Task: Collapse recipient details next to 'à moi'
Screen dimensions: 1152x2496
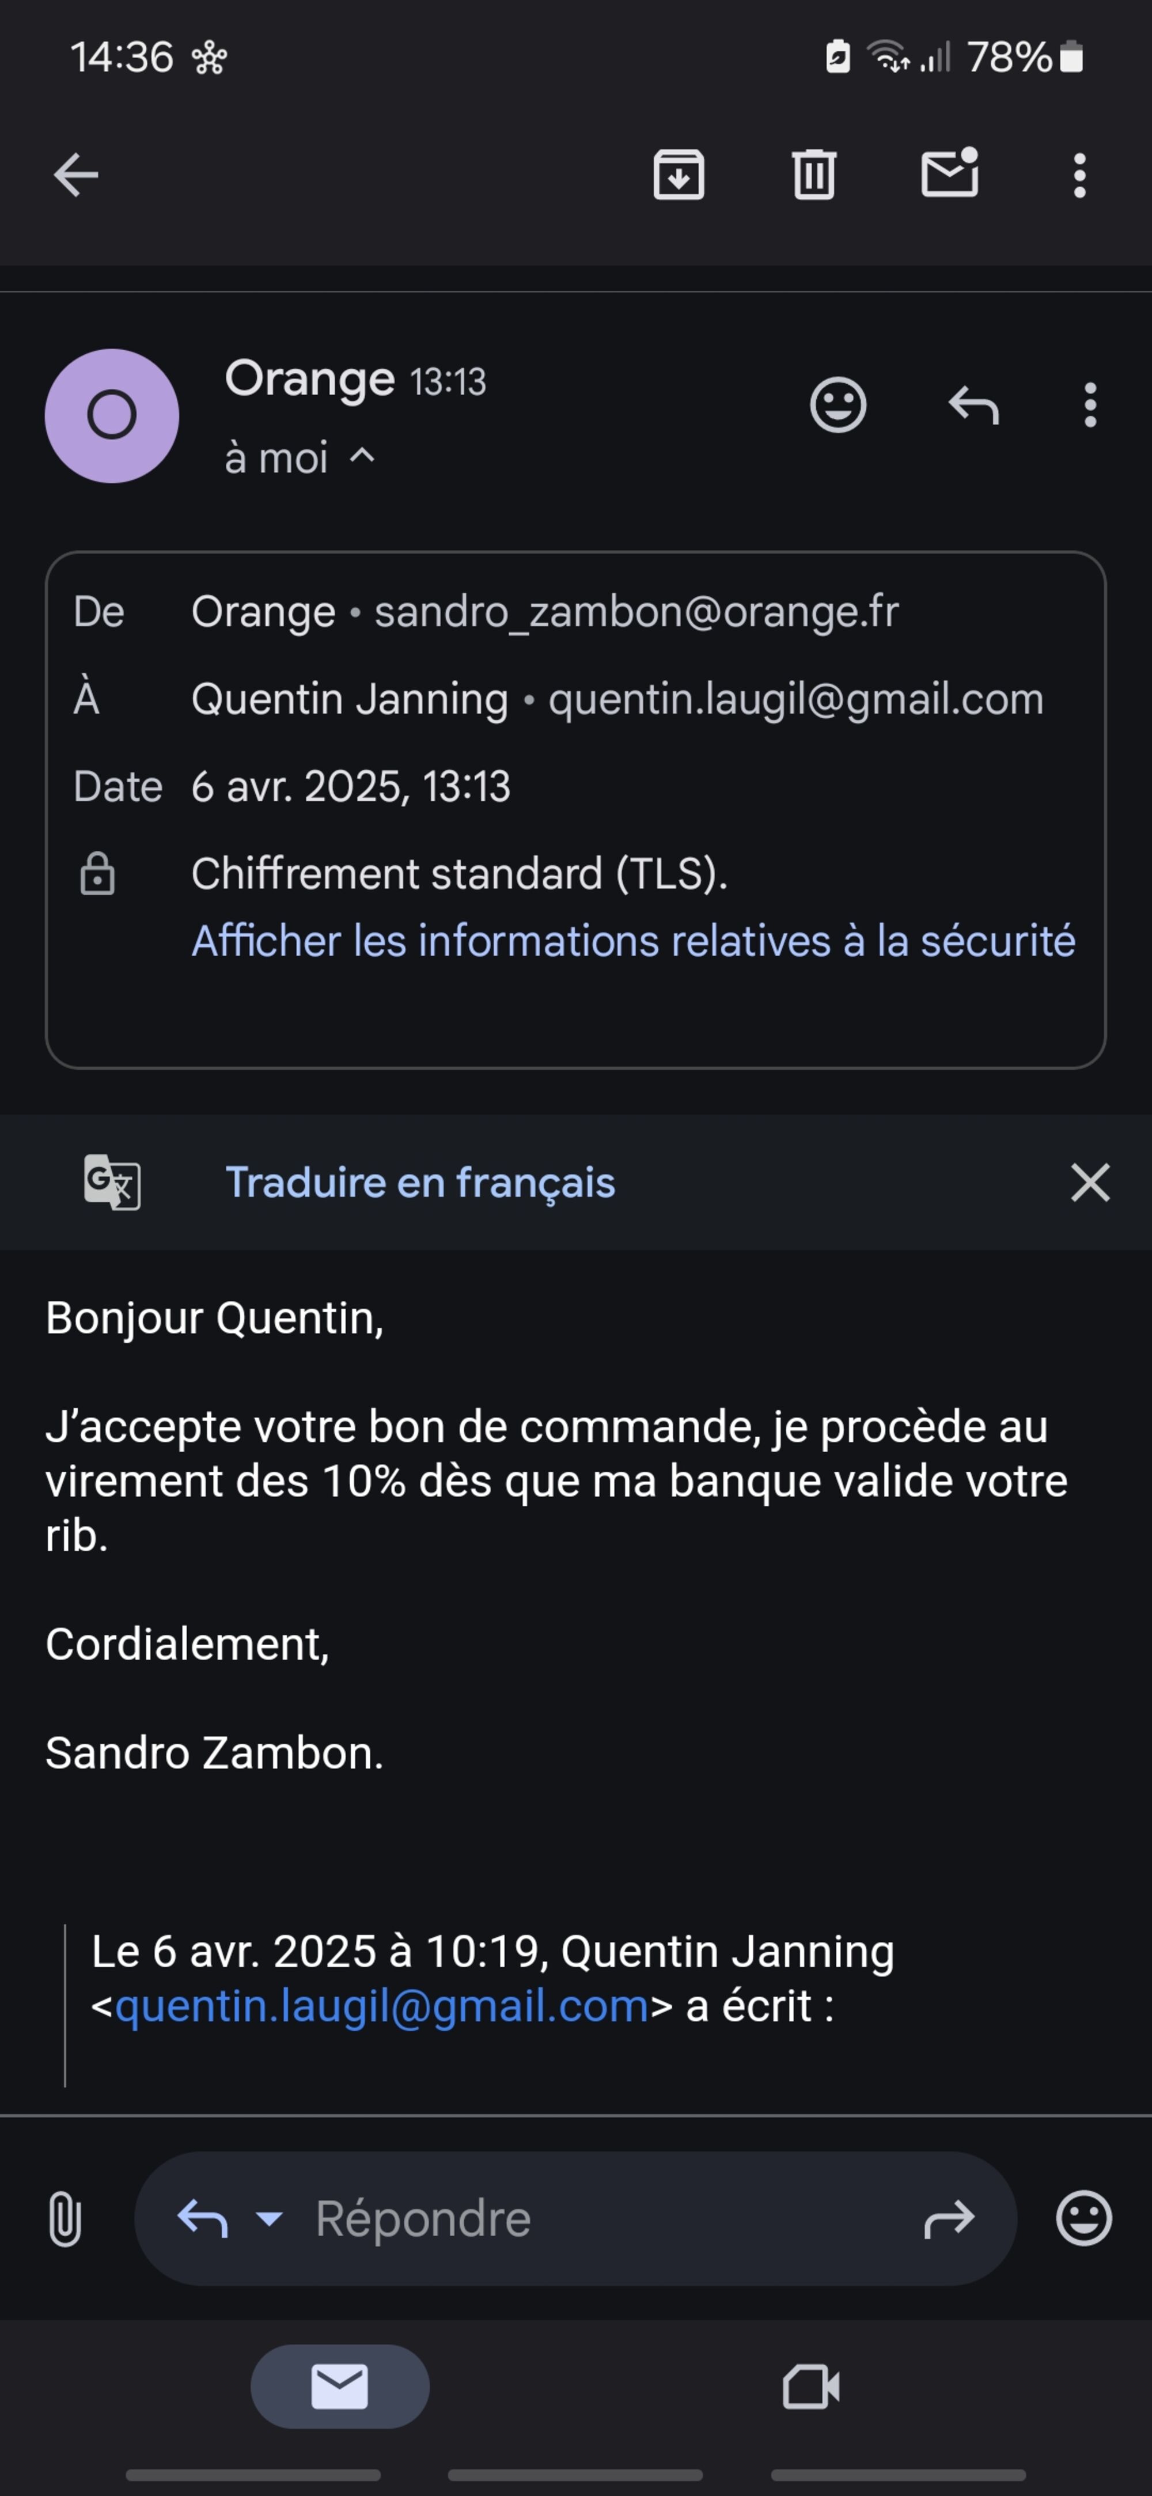Action: tap(361, 456)
